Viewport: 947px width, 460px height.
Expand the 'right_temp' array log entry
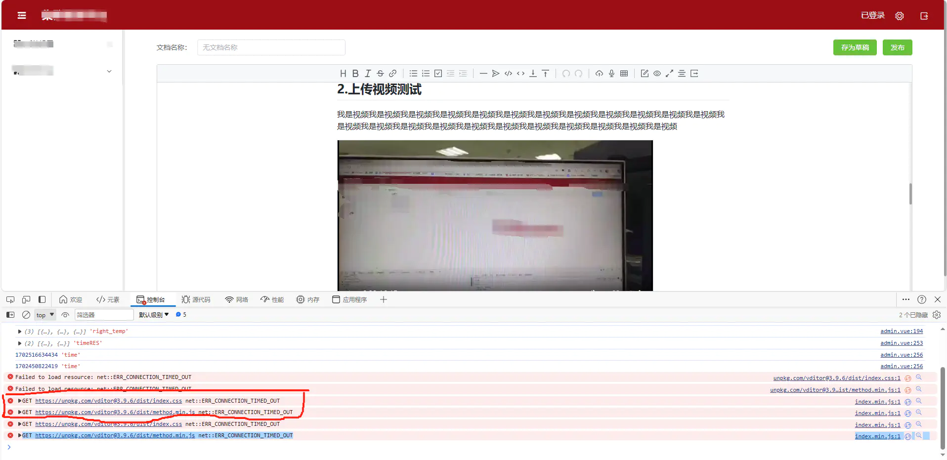point(20,332)
